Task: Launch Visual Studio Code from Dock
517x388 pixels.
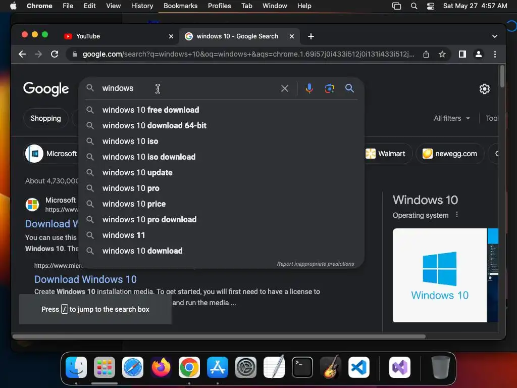Action: [x=359, y=367]
